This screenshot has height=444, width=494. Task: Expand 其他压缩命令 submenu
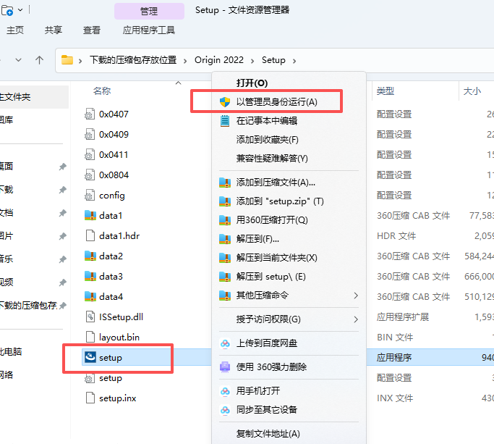[x=356, y=296]
